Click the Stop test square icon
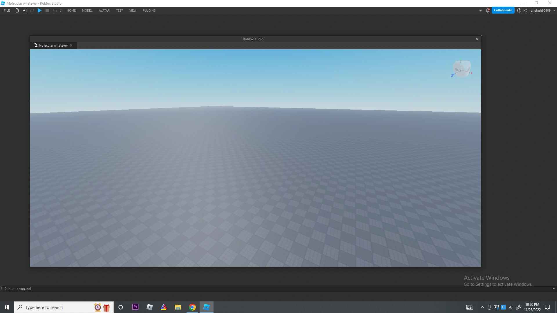The width and height of the screenshot is (557, 313). click(x=47, y=10)
